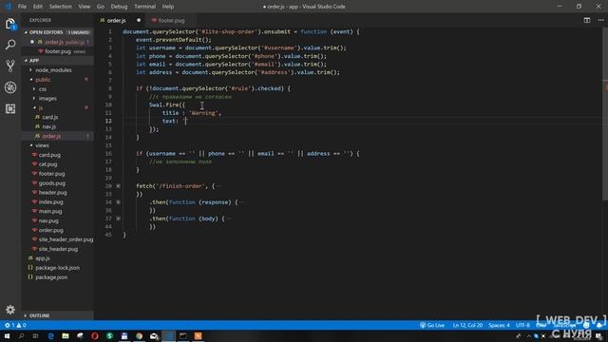The height and width of the screenshot is (342, 608).
Task: Click the unsaved dot on order.js tab
Action: [x=139, y=20]
